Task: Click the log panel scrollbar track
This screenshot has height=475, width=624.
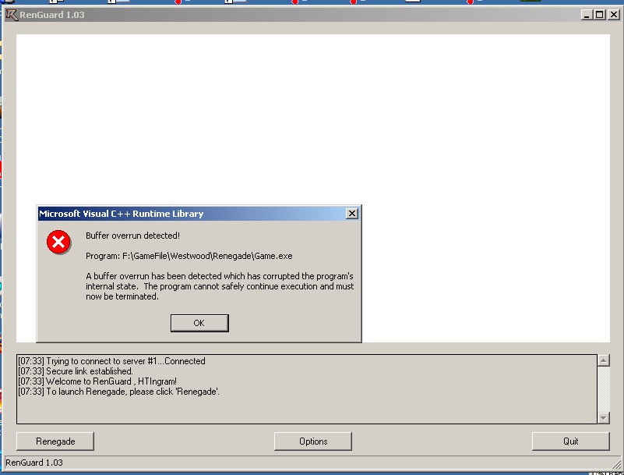Action: (603, 390)
